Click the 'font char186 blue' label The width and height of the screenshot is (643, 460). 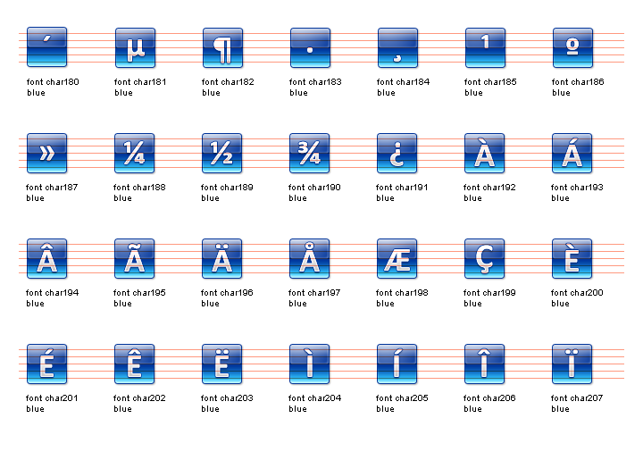click(x=577, y=87)
